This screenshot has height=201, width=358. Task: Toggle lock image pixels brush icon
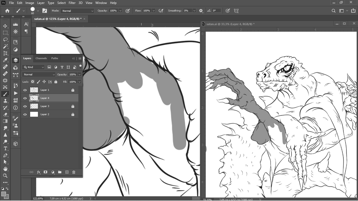click(38, 82)
